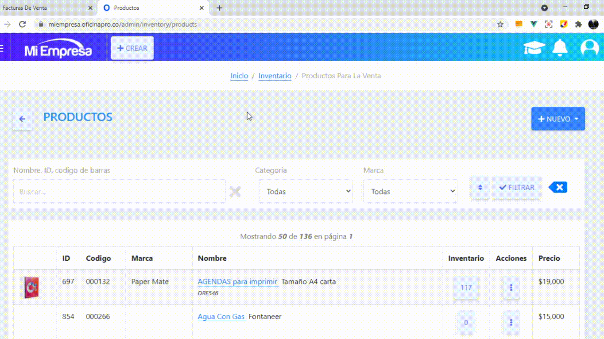Expand the Marca dropdown
The height and width of the screenshot is (339, 604).
pyautogui.click(x=410, y=191)
